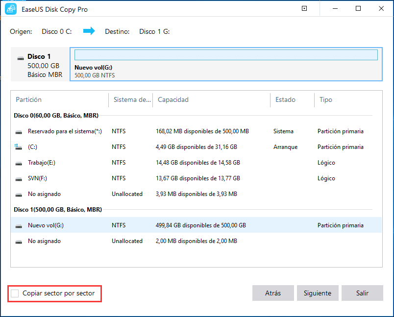Screen dimensions: 394x317
Task: Select the (C:) partition row text
Action: point(32,147)
